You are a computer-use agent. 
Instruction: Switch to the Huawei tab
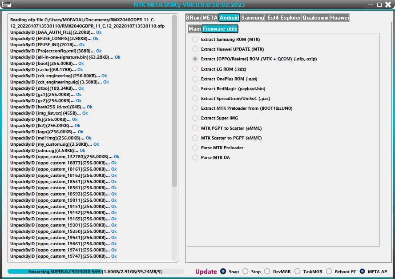pyautogui.click(x=339, y=18)
